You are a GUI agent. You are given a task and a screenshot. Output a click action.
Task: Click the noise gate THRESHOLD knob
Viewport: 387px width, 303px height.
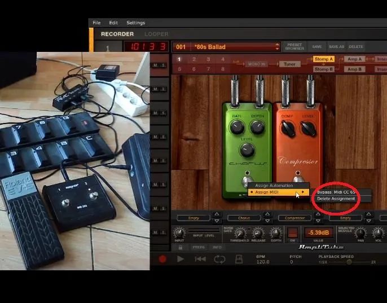[x=239, y=233]
